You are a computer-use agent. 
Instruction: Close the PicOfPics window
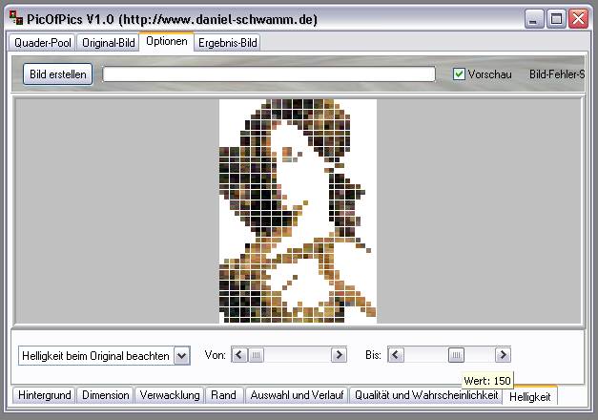[x=579, y=19]
